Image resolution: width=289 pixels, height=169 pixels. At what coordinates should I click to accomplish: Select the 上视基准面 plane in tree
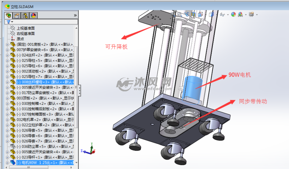(x=25, y=28)
